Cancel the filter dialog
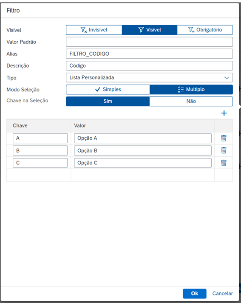Image resolution: width=241 pixels, height=303 pixels. pos(222,294)
